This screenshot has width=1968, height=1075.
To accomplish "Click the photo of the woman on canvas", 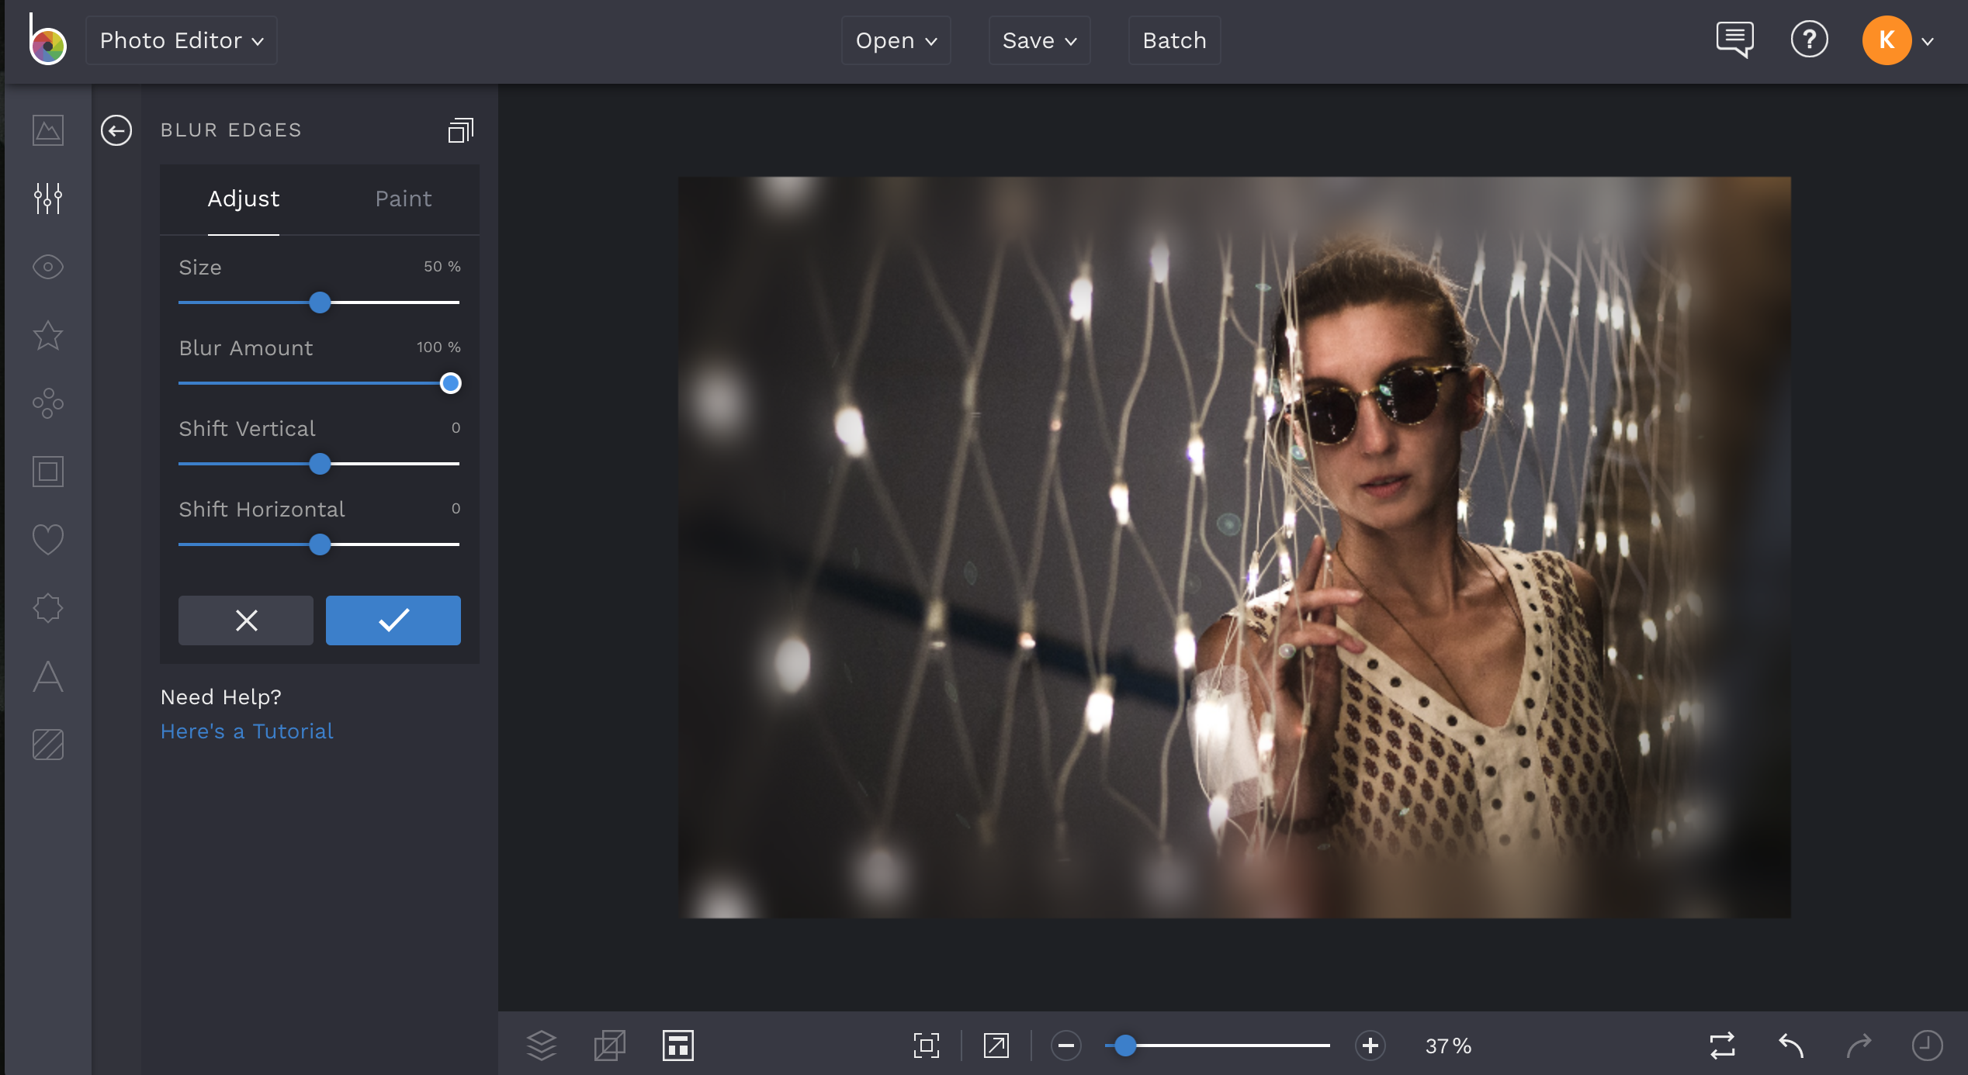I will pos(1234,548).
